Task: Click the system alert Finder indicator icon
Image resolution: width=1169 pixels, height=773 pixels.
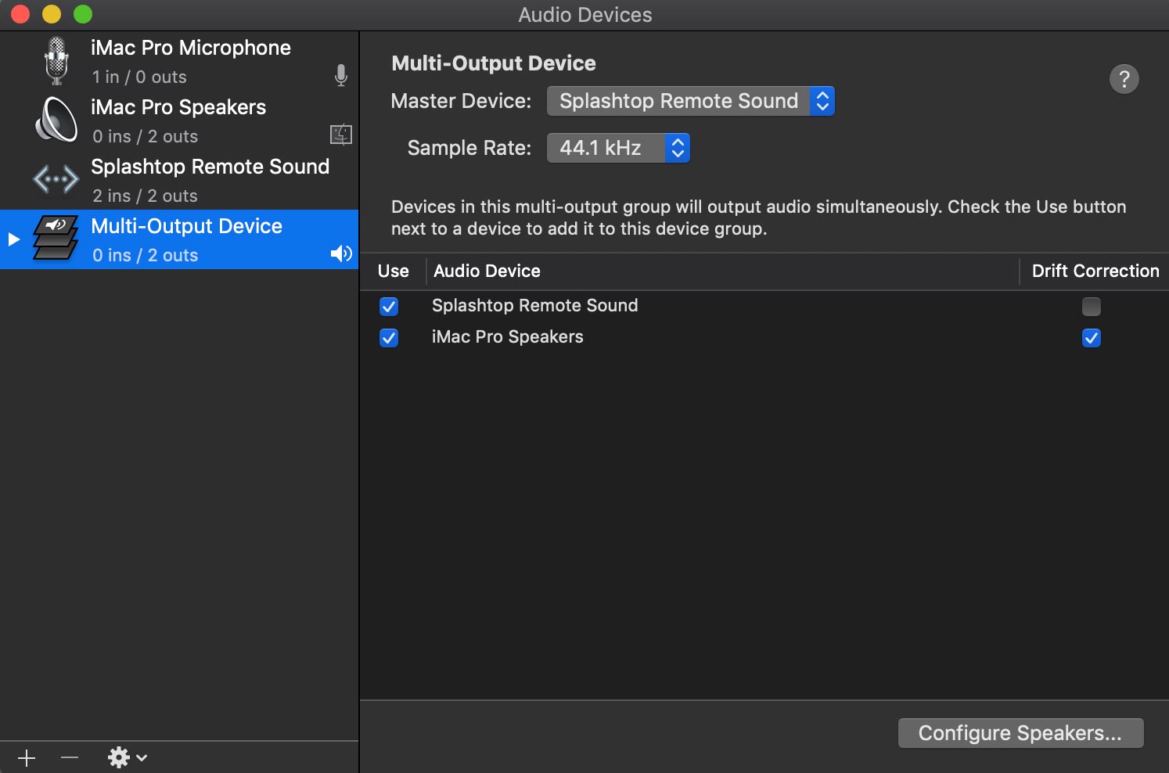Action: click(x=341, y=135)
